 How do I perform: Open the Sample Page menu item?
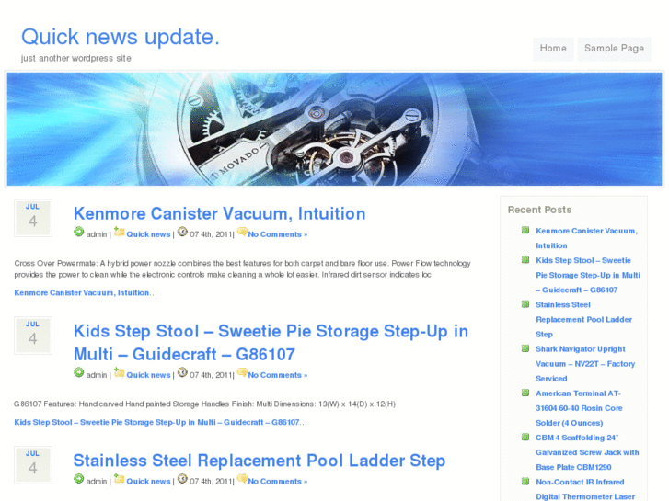pyautogui.click(x=614, y=49)
